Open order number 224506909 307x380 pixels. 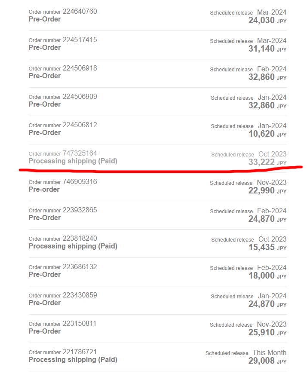[x=80, y=96]
